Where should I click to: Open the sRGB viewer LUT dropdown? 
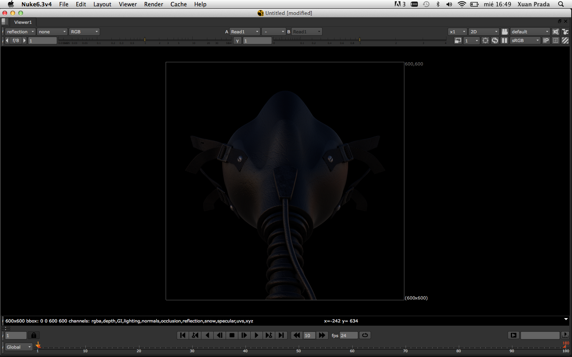tap(526, 40)
